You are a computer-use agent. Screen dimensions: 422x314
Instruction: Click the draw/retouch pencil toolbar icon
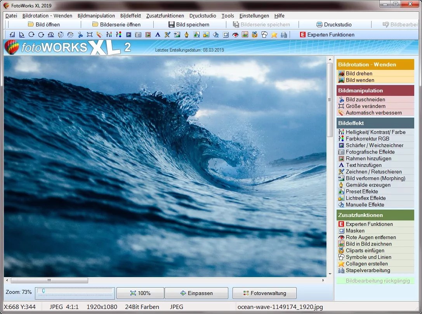click(x=167, y=35)
